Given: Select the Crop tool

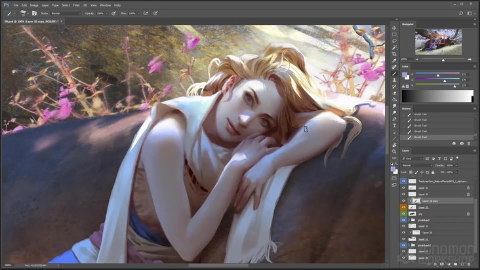Looking at the screenshot, I should pyautogui.click(x=394, y=54).
